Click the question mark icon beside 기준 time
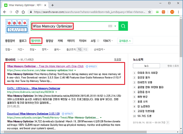This screenshot has width=183, height=134. pyautogui.click(x=168, y=123)
